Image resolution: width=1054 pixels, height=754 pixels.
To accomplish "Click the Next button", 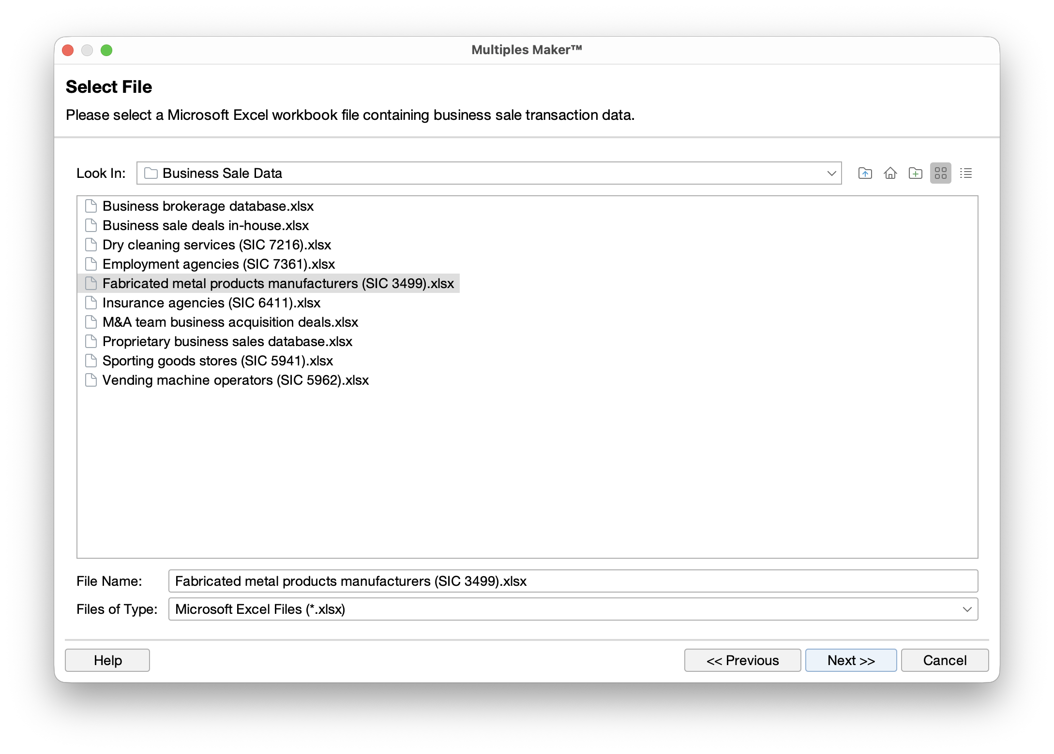I will click(850, 660).
